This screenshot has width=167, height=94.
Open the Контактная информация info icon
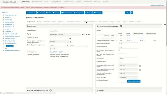(x=50, y=90)
